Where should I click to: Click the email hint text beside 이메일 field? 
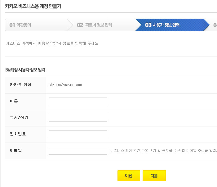[x=164, y=151]
